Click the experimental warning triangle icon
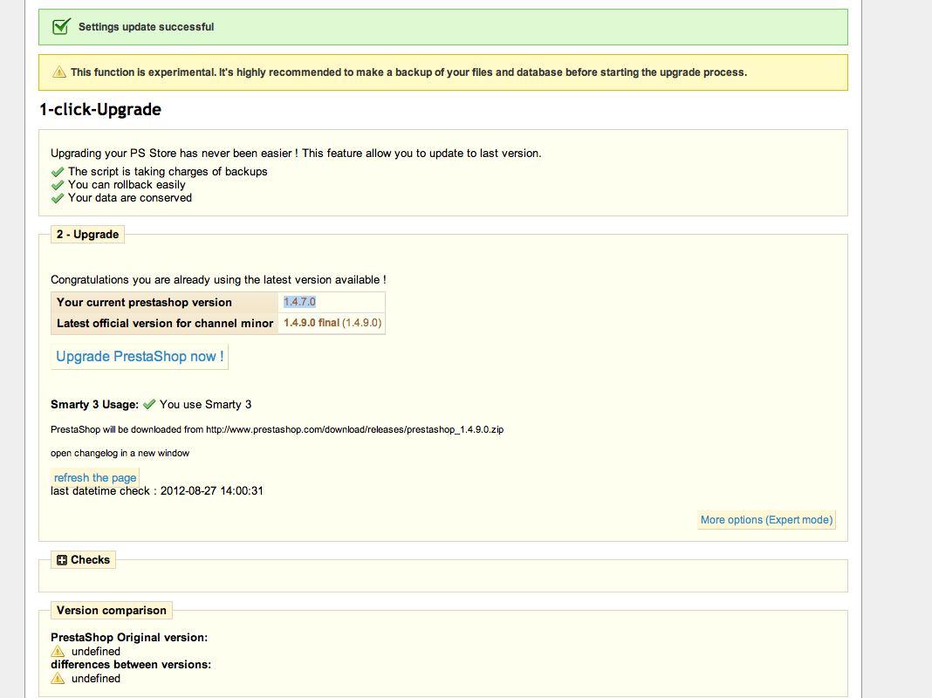Viewport: 932px width, 698px height. (59, 72)
